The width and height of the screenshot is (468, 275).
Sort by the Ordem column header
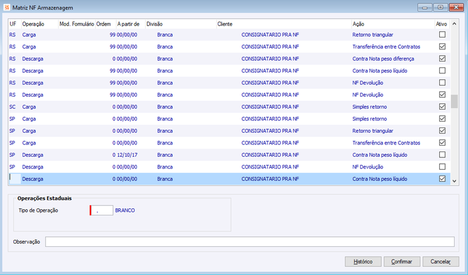[106, 24]
